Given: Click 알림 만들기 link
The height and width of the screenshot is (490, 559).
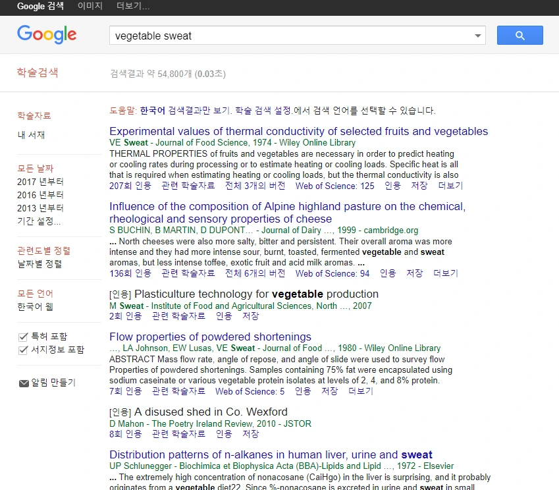Looking at the screenshot, I should [53, 383].
